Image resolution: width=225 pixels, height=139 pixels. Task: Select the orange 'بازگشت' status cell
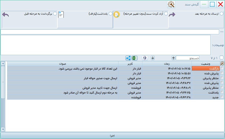[x=206, y=68]
